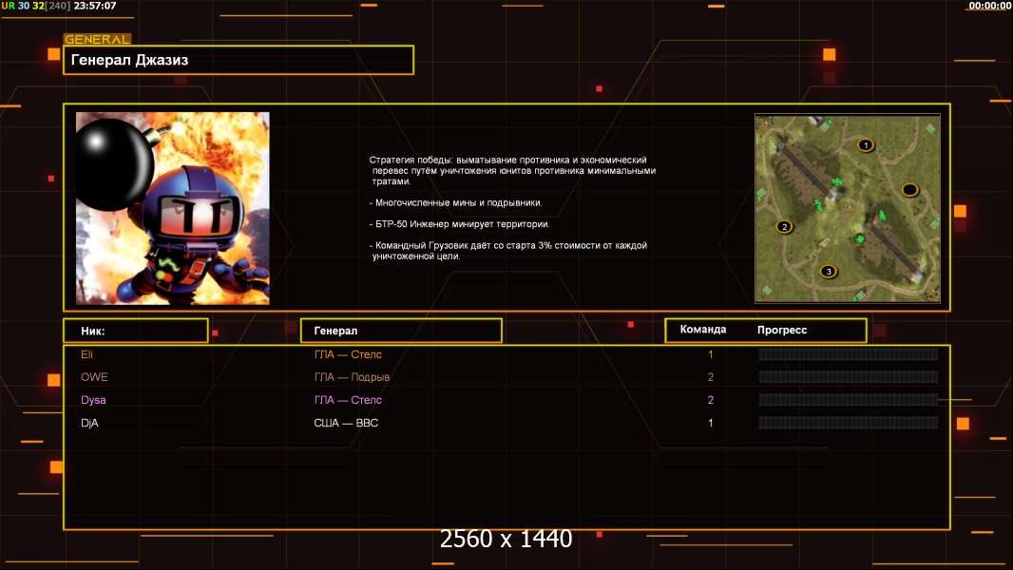The image size is (1013, 570).
Task: Select player nickname Dysa
Action: [93, 400]
